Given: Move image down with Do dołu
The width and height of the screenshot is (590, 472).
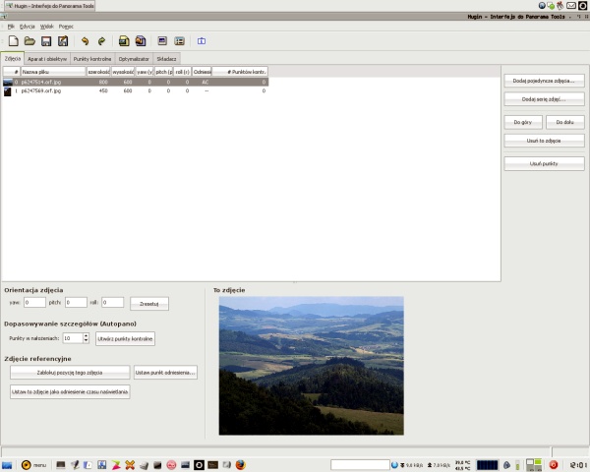Looking at the screenshot, I should tap(564, 122).
